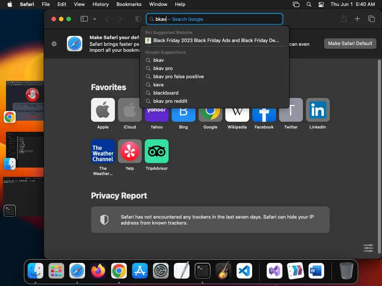Viewport: 382px width, 286px height.
Task: Open The Weather Channel favorite
Action: 103,151
